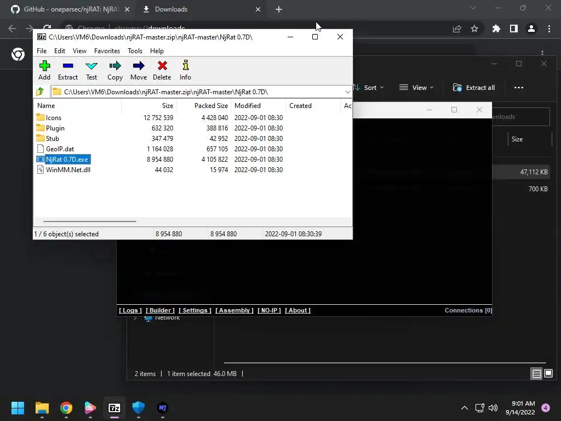561x421 pixels.
Task: Open the File menu
Action: pos(42,51)
